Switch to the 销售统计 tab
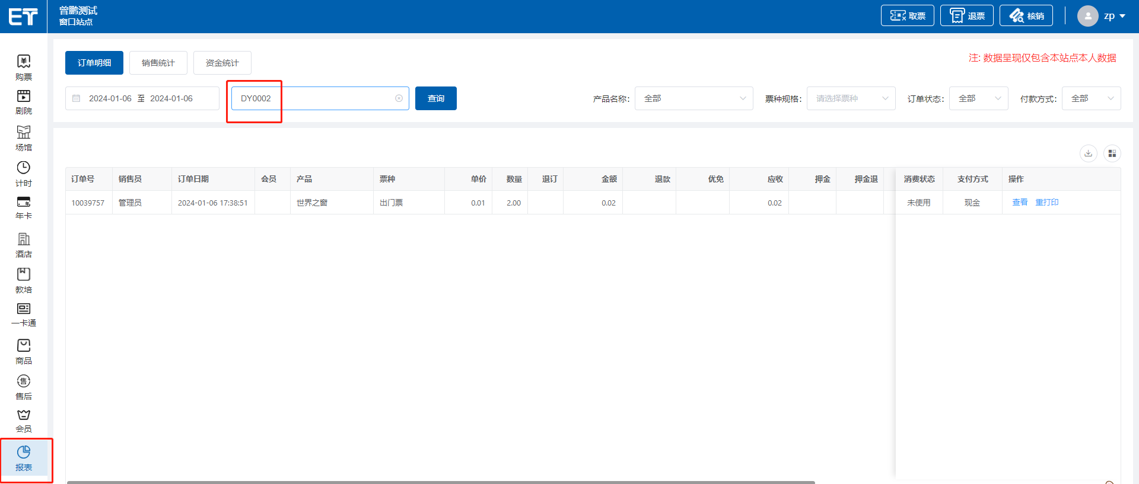Viewport: 1139px width, 484px height. click(x=158, y=63)
